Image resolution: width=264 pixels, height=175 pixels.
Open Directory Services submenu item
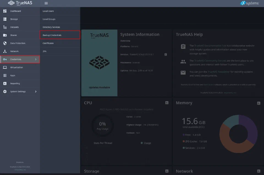(60, 27)
